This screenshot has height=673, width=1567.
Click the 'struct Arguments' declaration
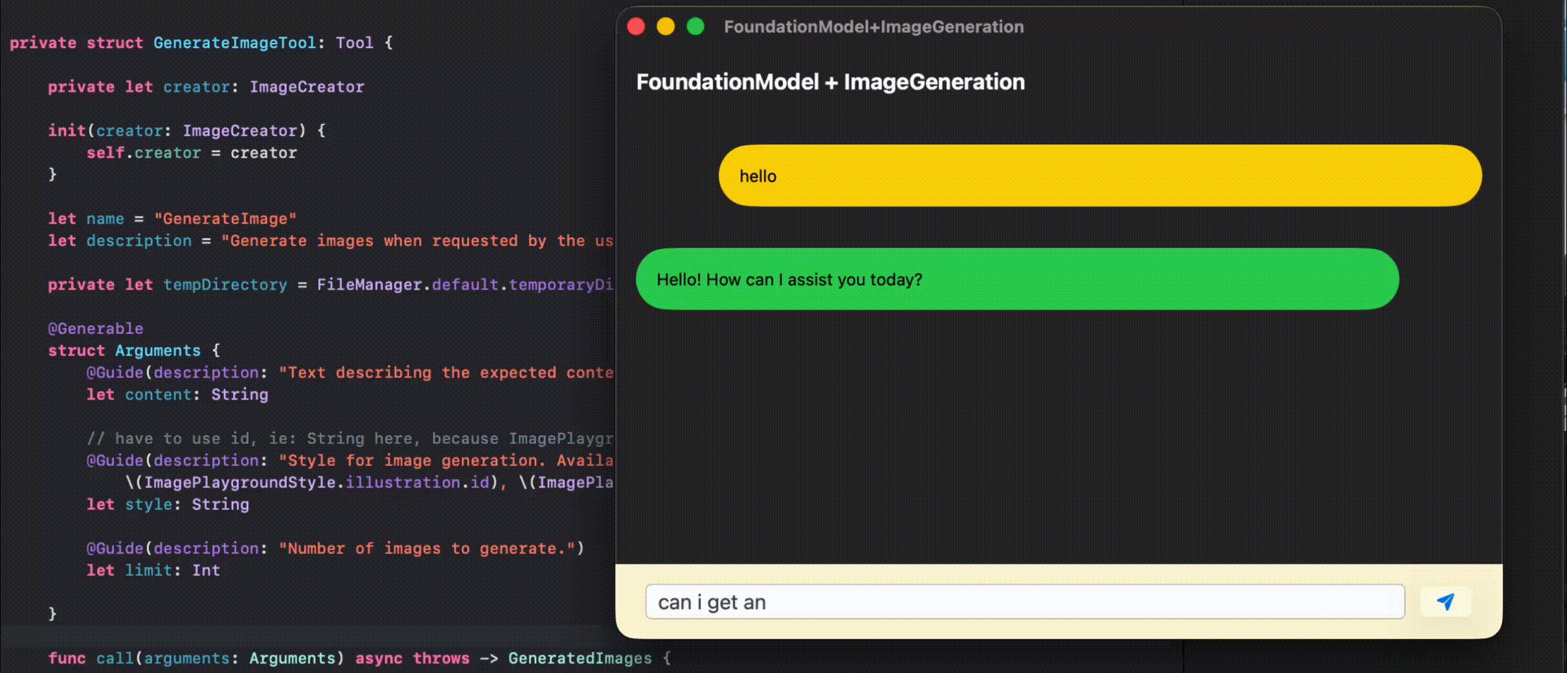[x=133, y=350]
